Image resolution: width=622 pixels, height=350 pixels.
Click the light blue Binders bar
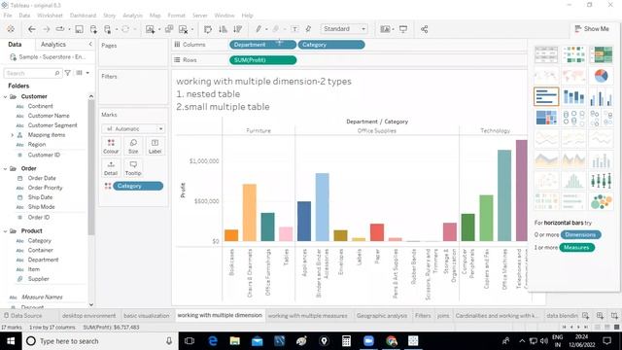(322, 207)
